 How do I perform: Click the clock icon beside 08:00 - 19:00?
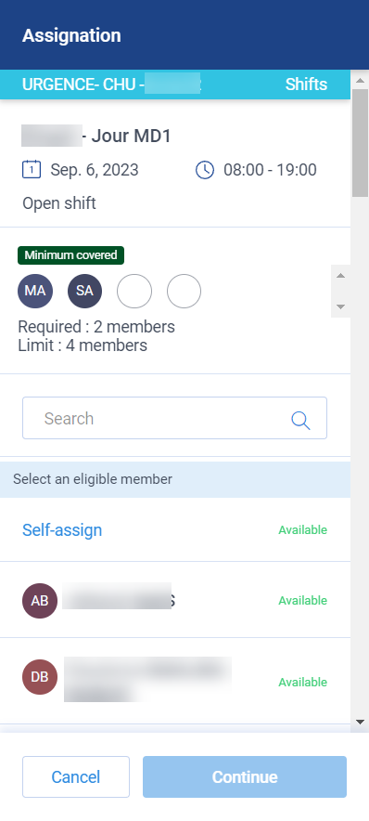205,170
